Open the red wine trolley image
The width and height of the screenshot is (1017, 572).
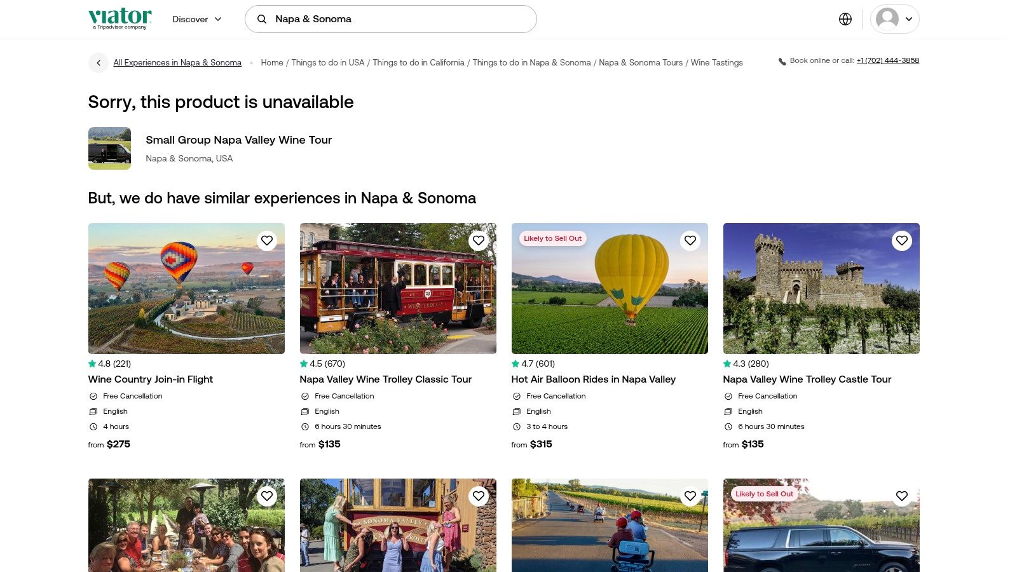tap(398, 289)
